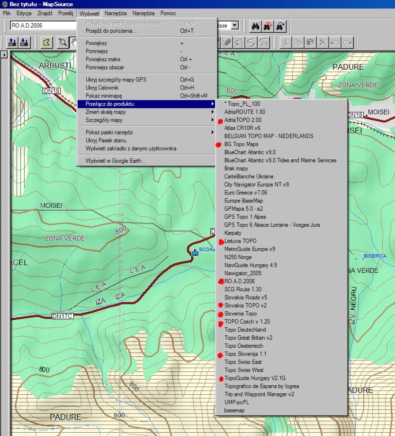Select RO.A.D.2006 in product list
This screenshot has width=395, height=436.
coord(281,281)
